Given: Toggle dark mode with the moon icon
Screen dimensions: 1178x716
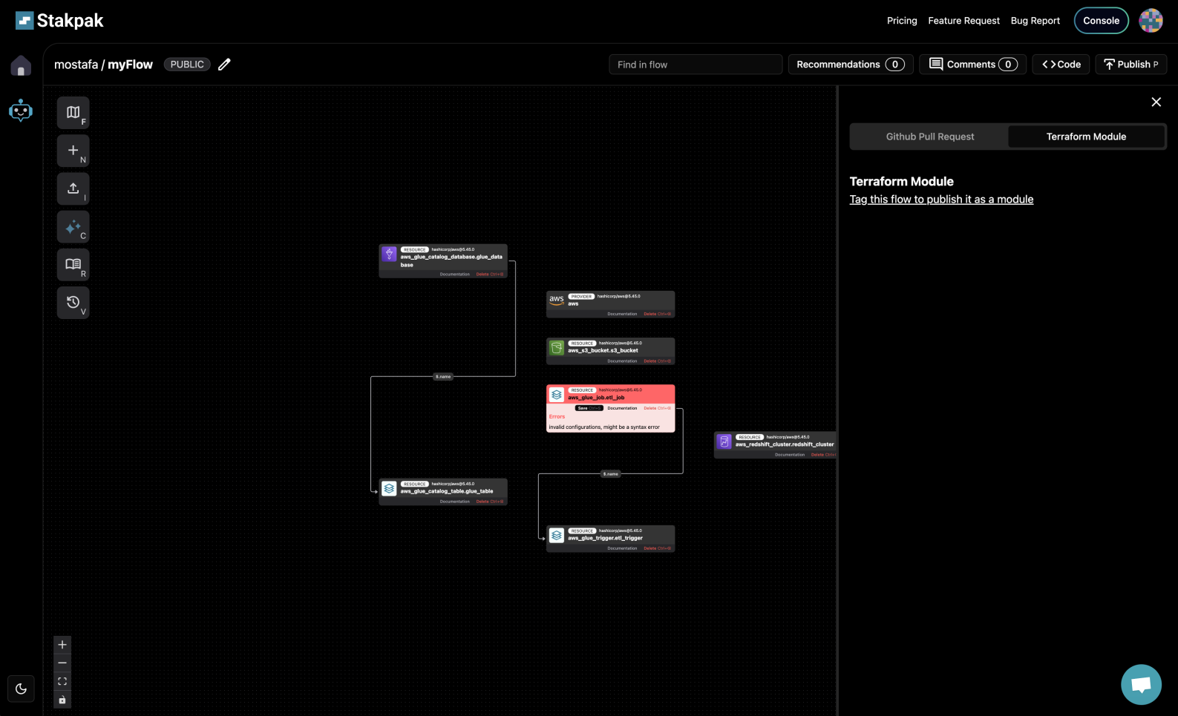Looking at the screenshot, I should [x=21, y=689].
